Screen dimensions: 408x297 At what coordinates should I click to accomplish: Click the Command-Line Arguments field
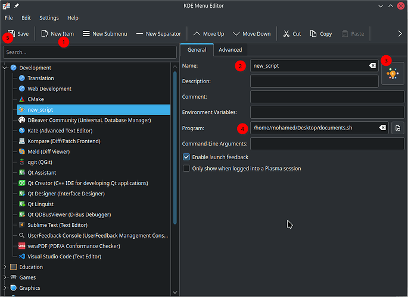pyautogui.click(x=328, y=144)
